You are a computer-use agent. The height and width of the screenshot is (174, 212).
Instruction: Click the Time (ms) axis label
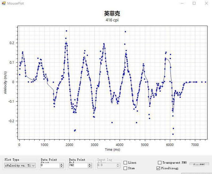coord(113,150)
